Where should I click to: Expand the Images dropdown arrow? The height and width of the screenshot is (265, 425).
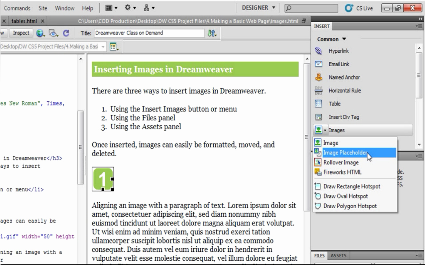pyautogui.click(x=325, y=130)
